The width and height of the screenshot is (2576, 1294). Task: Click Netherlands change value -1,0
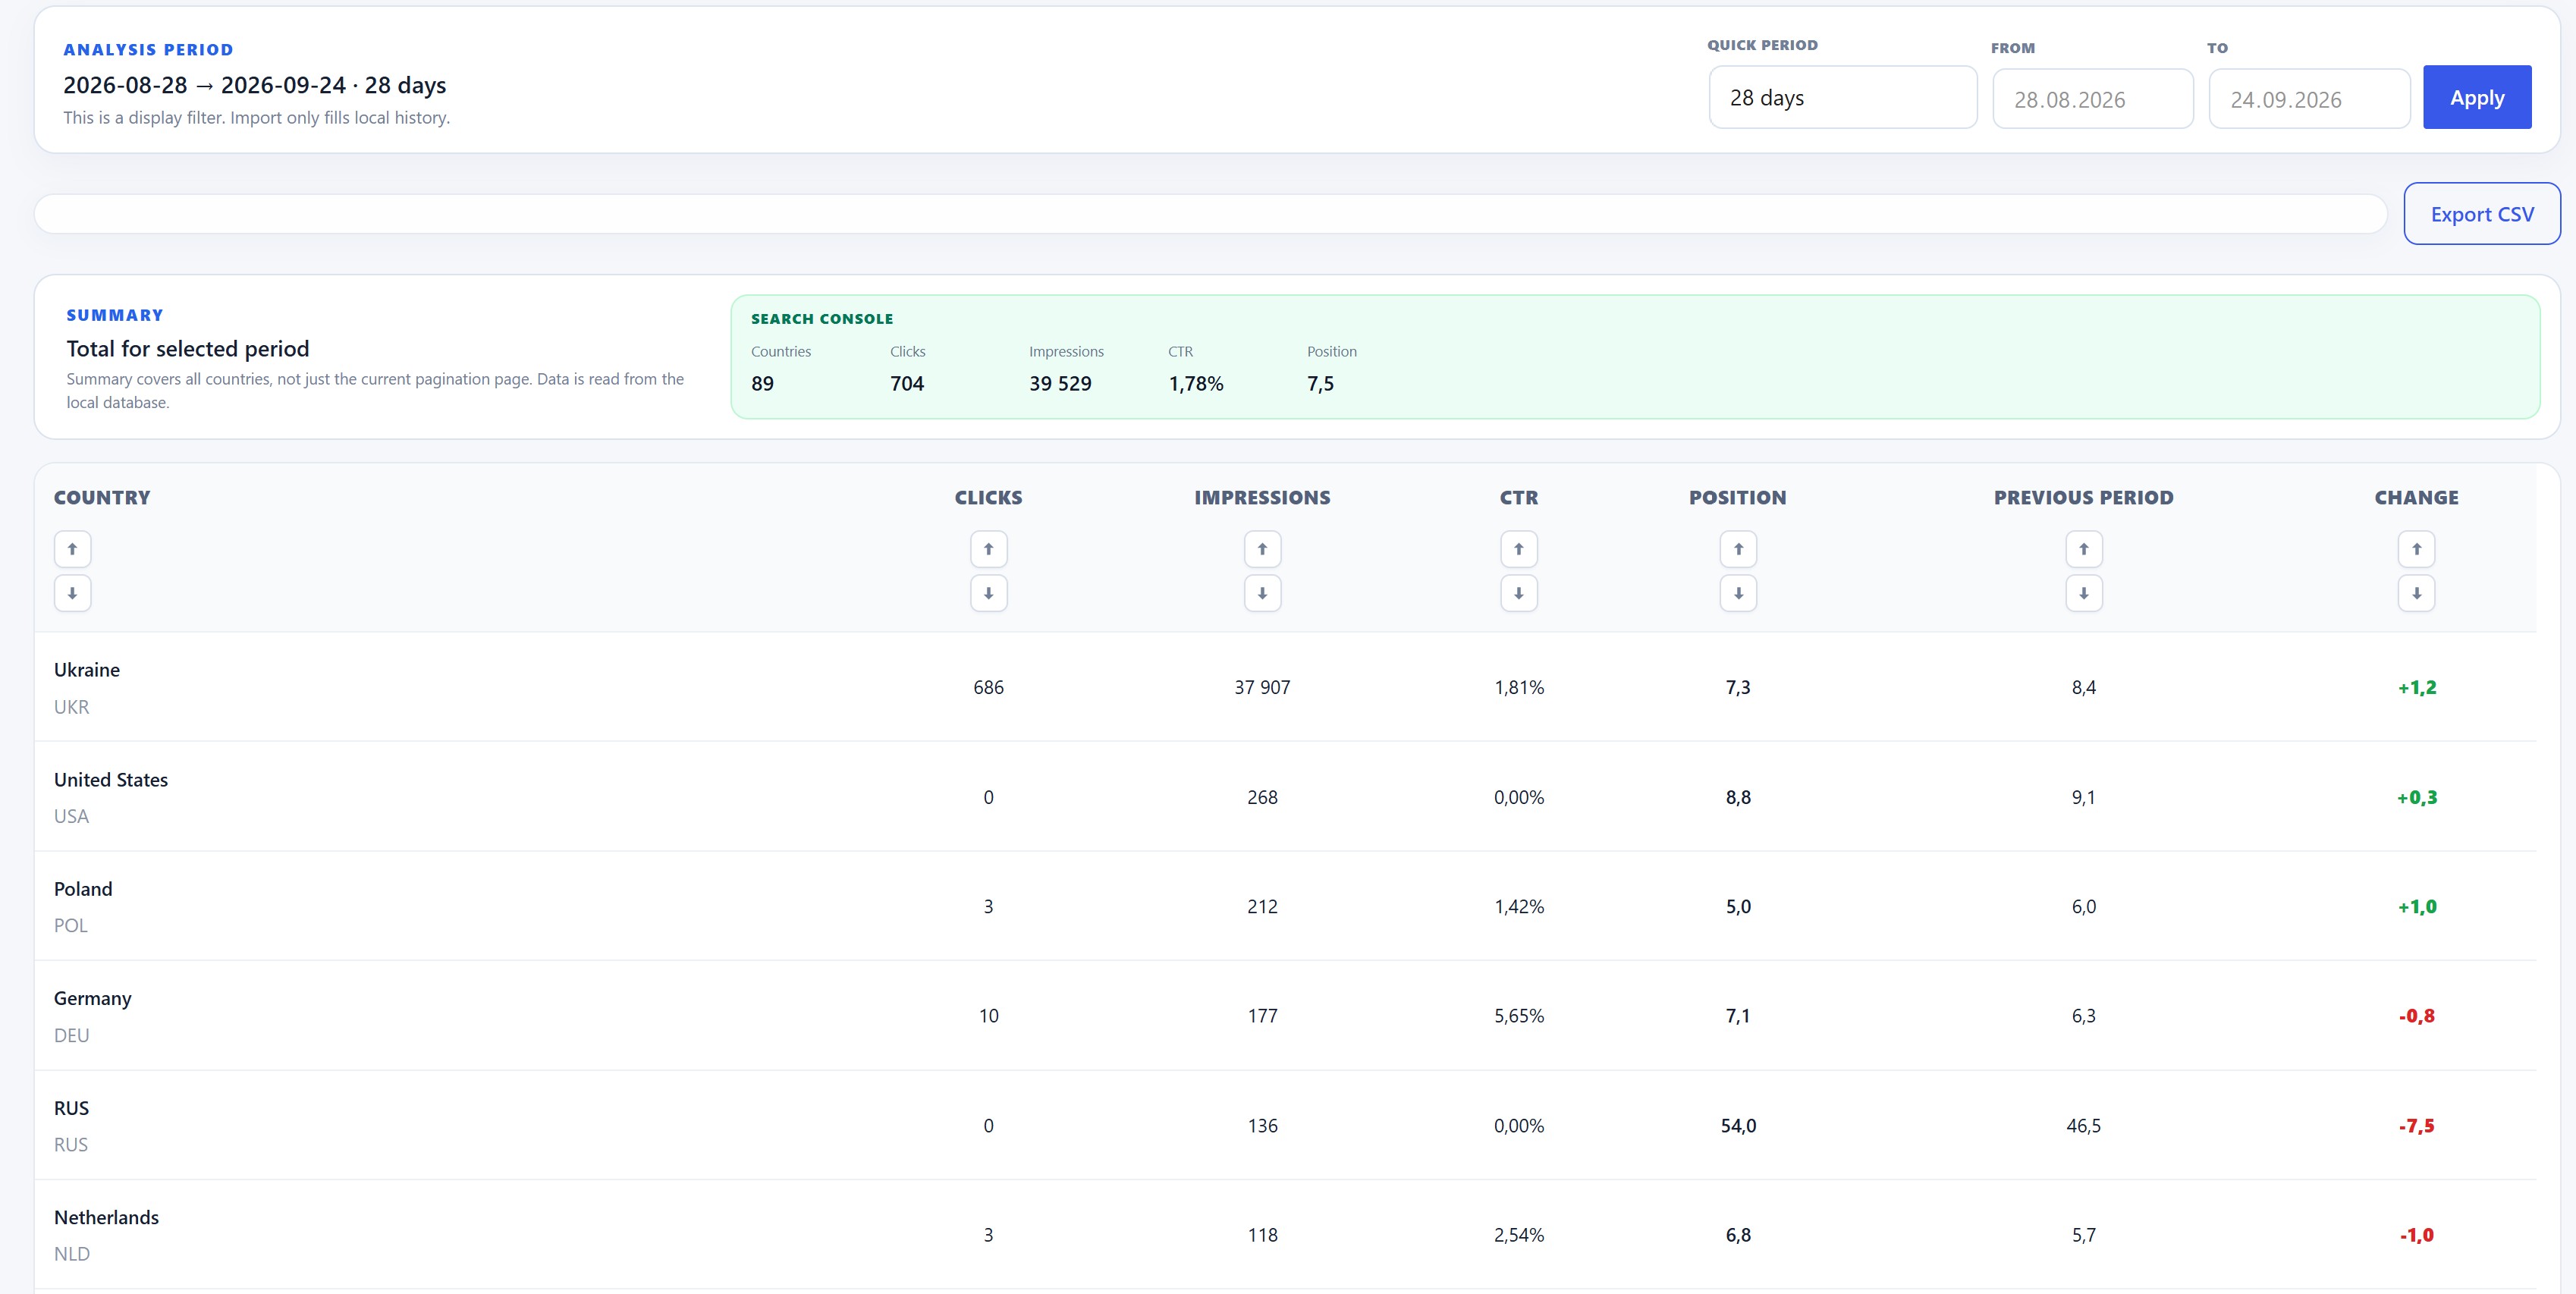pos(2417,1235)
